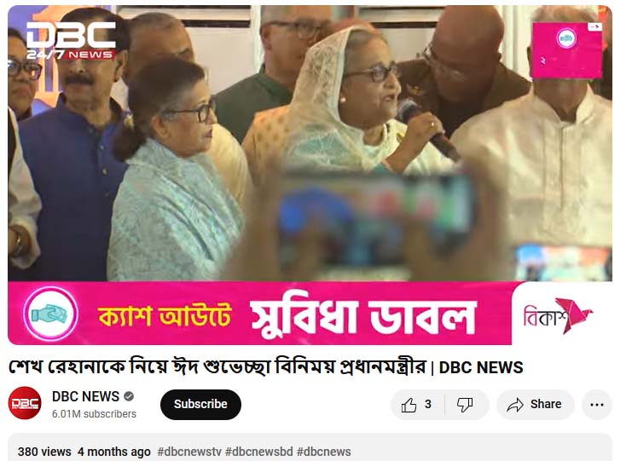Image resolution: width=632 pixels, height=461 pixels.
Task: Open the #dbcnews hashtag
Action: tap(323, 452)
